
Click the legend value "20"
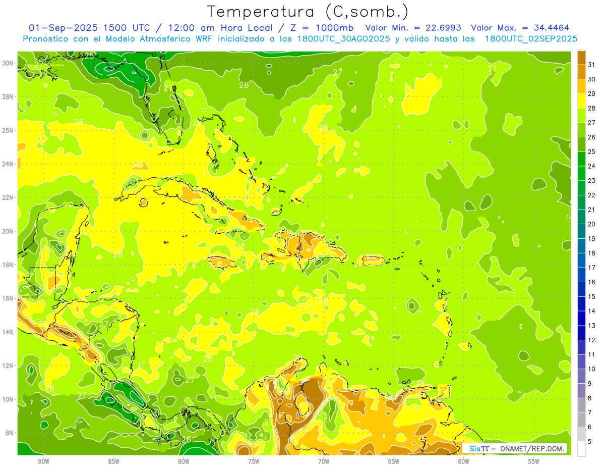592,224
